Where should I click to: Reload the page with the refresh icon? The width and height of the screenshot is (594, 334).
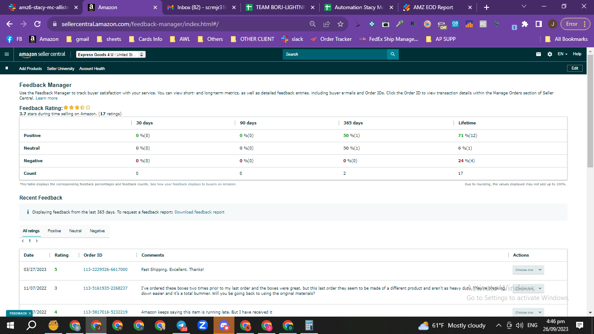coord(37,24)
